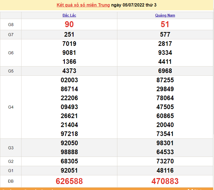Select Đắc Lắc G8 result 90

point(69,24)
